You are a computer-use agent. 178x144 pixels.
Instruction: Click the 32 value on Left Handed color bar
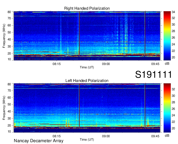coord(173,89)
